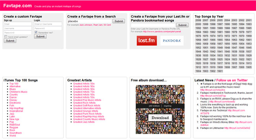256x140 pixels.
Task: Open the Hip Hop/Rap genre link
Action: pos(16,108)
